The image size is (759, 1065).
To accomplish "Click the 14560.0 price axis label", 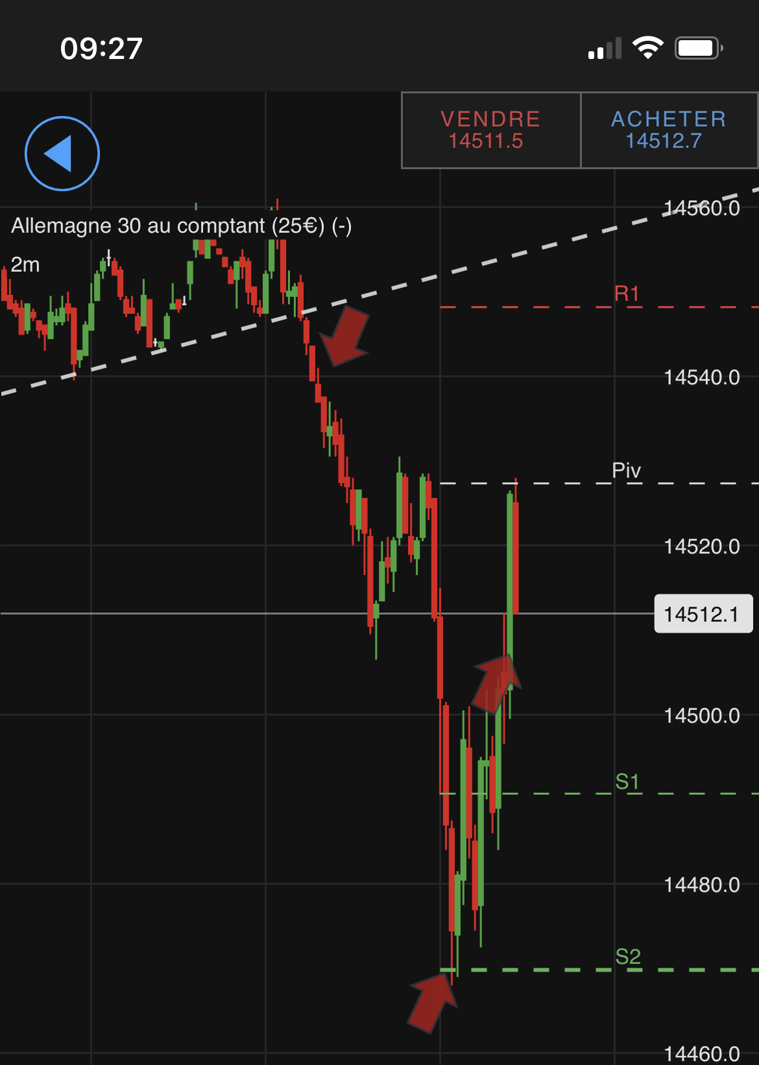I will (701, 208).
